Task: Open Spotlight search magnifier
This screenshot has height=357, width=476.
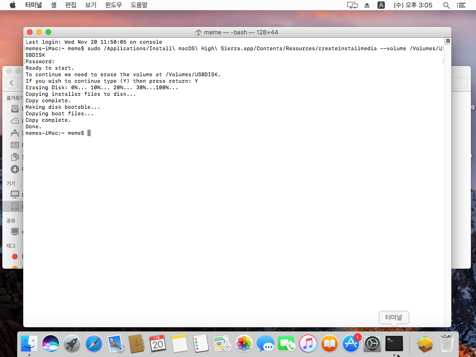Action: click(446, 5)
